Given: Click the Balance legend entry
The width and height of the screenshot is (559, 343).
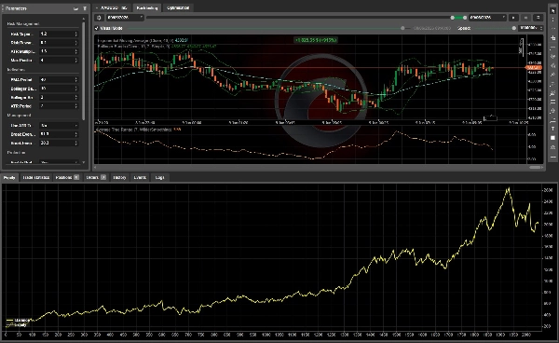Looking at the screenshot, I should click(18, 321).
